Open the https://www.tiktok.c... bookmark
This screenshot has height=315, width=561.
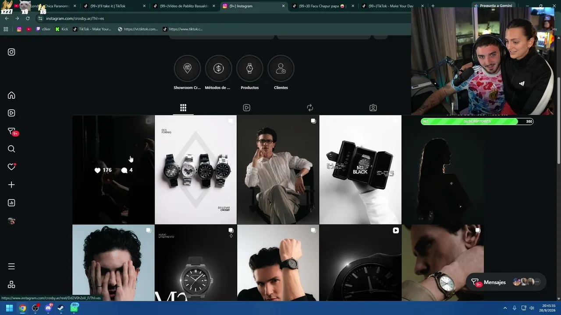pyautogui.click(x=183, y=29)
